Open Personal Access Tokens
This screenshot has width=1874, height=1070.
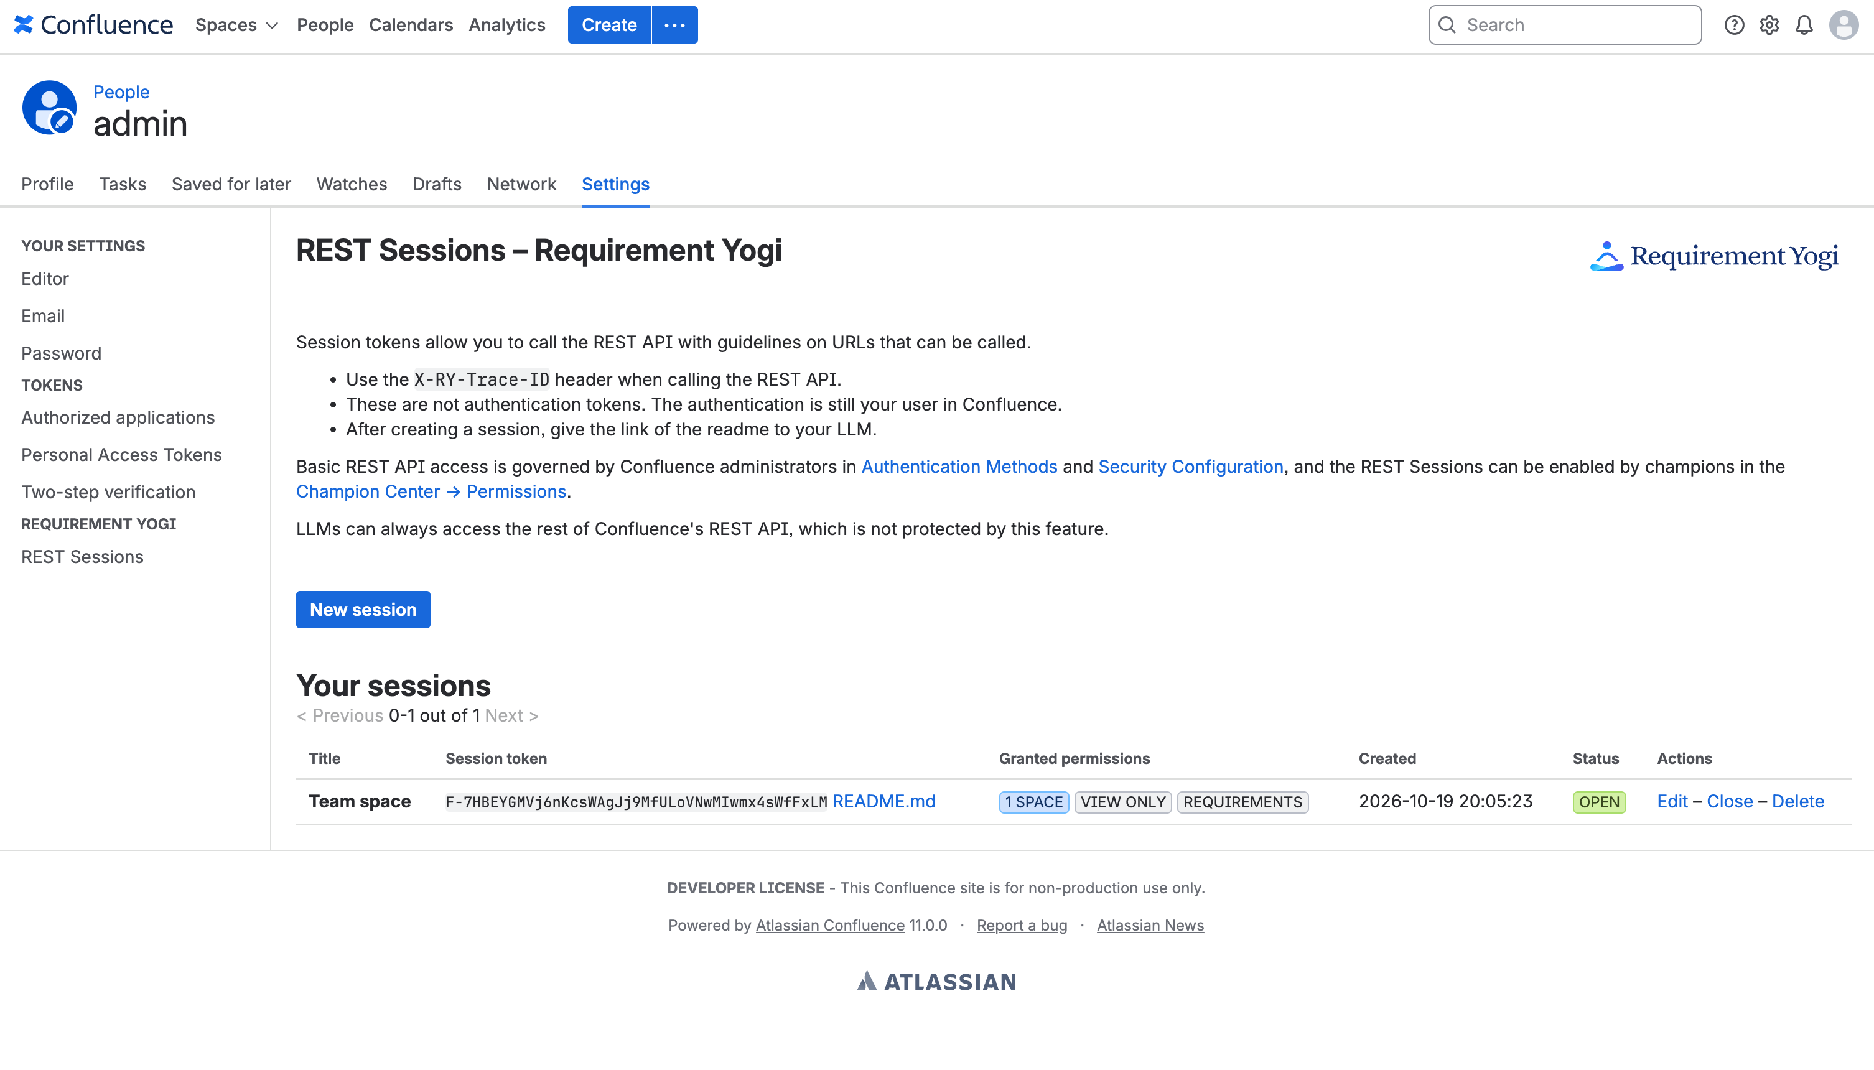point(121,455)
